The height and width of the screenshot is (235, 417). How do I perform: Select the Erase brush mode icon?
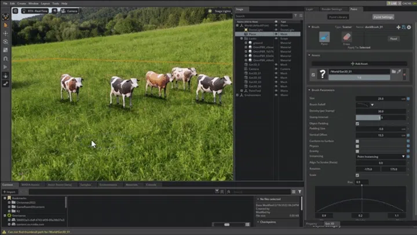point(347,37)
